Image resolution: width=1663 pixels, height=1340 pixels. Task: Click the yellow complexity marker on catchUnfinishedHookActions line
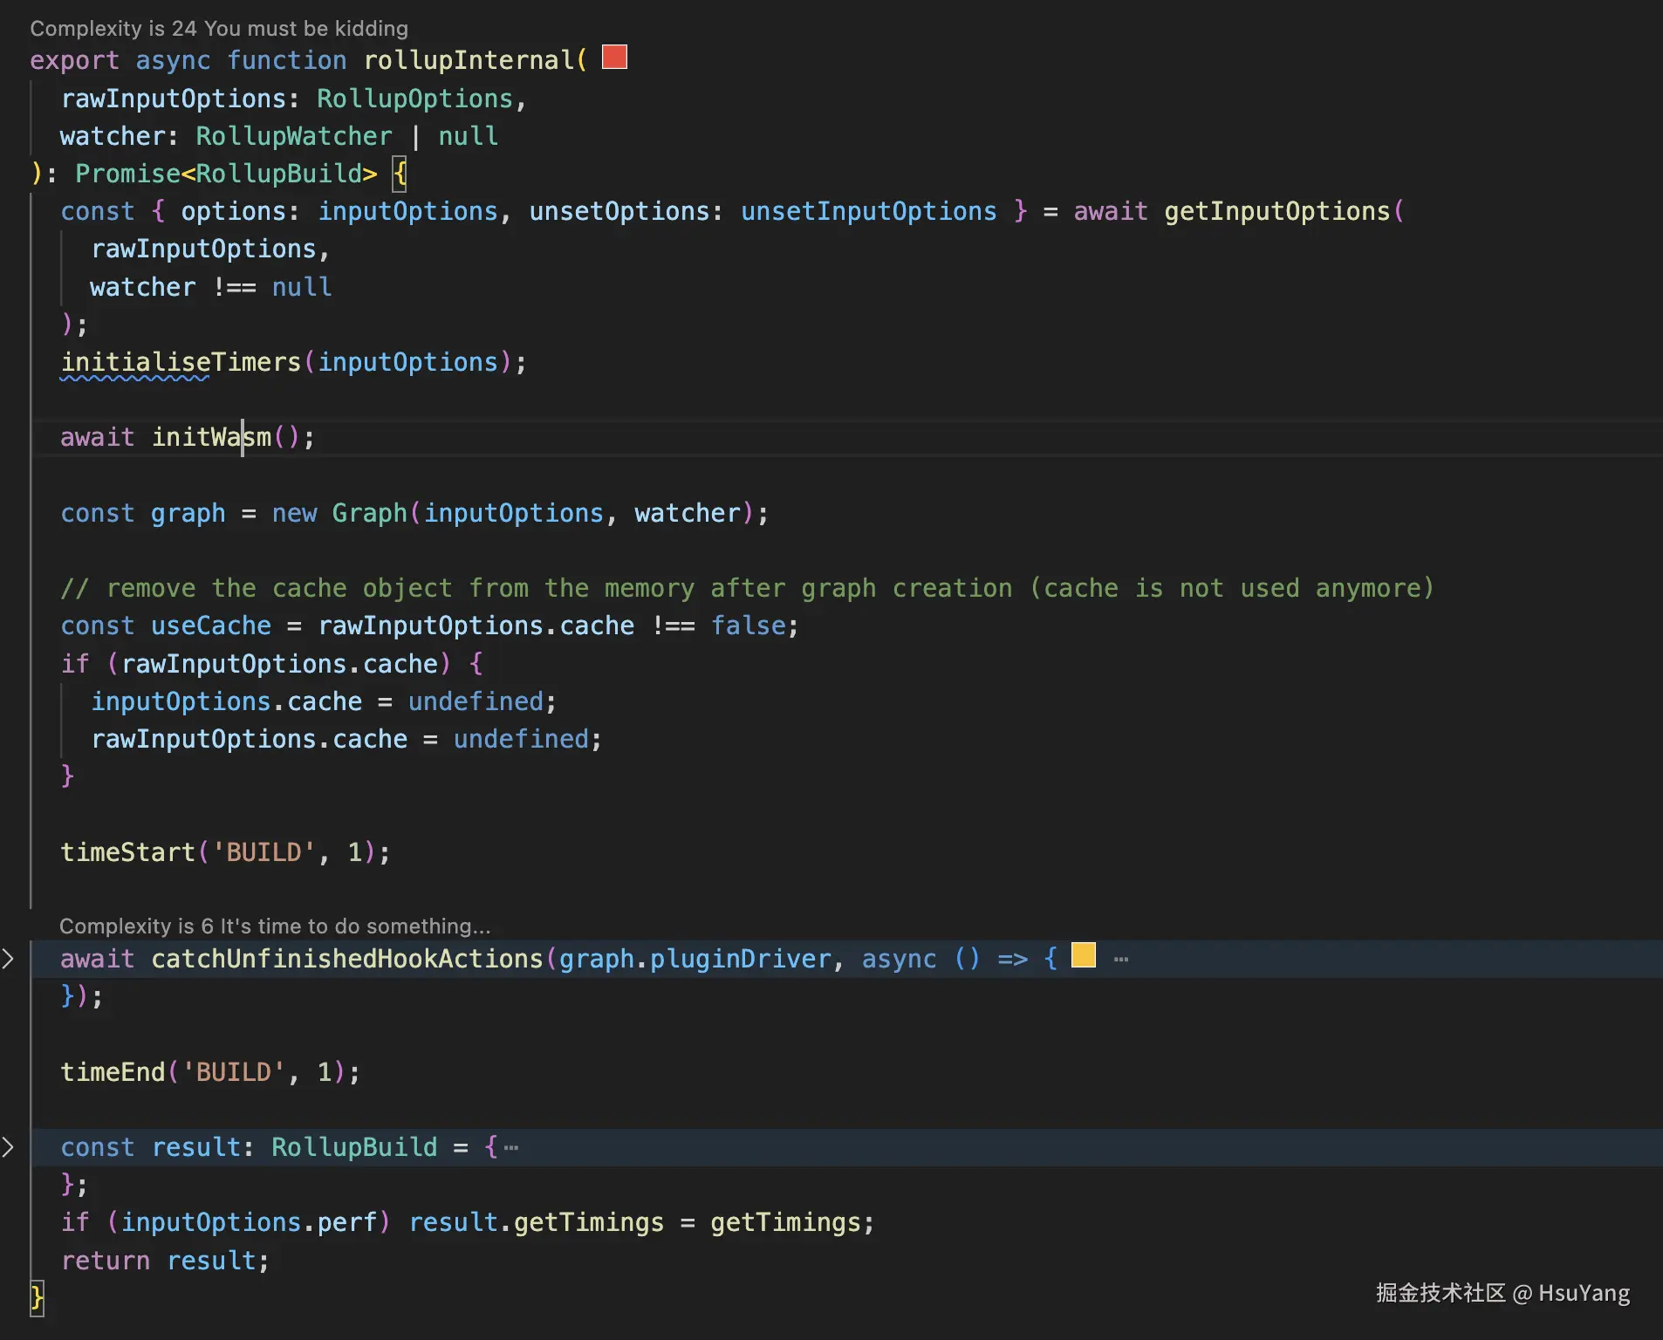pyautogui.click(x=1084, y=955)
